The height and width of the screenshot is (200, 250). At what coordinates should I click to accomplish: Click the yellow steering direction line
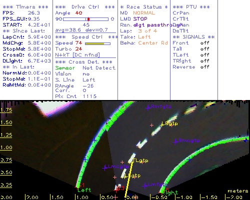click(128, 179)
